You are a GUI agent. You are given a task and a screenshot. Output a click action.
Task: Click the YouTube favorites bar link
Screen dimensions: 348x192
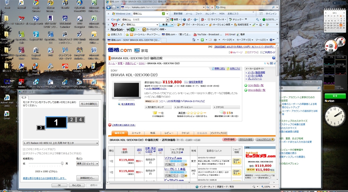(x=208, y=35)
